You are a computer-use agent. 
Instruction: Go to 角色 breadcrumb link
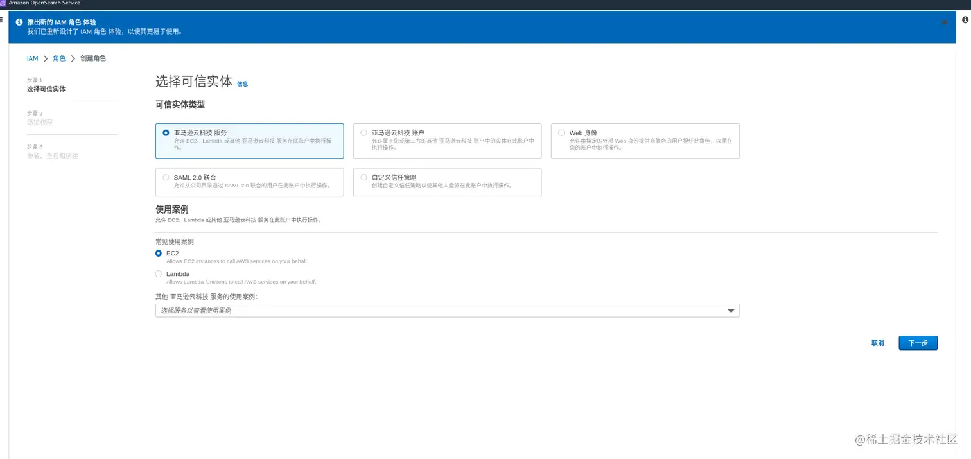point(59,58)
